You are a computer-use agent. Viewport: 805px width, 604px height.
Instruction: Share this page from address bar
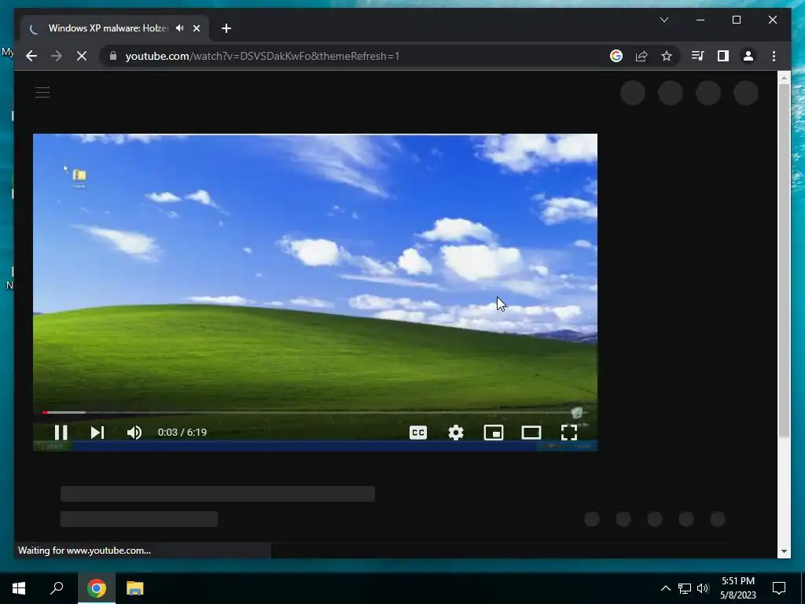click(641, 56)
